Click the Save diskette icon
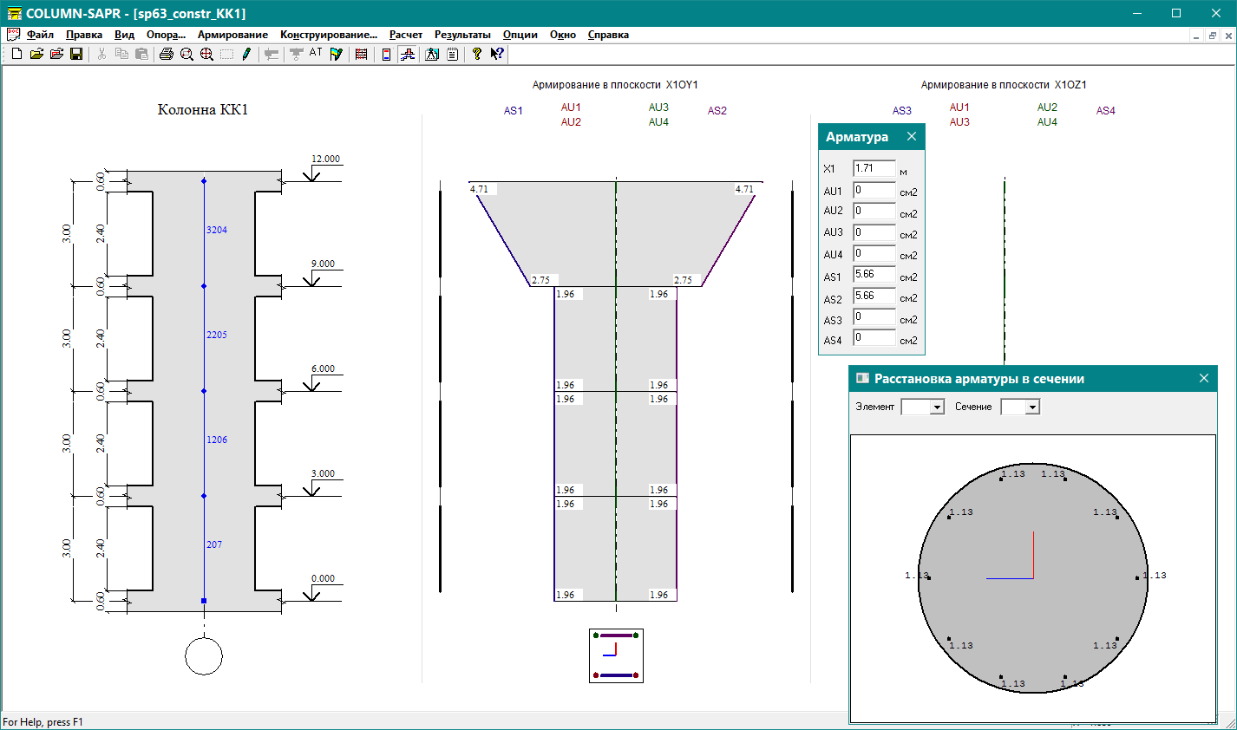The height and width of the screenshot is (730, 1237). tap(76, 54)
